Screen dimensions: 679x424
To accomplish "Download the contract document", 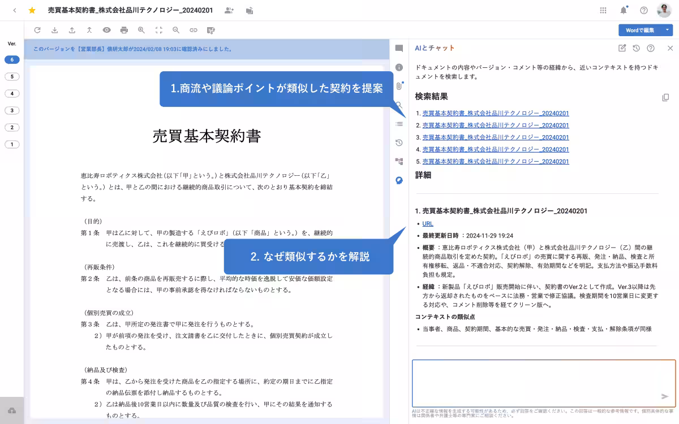I will pos(55,30).
